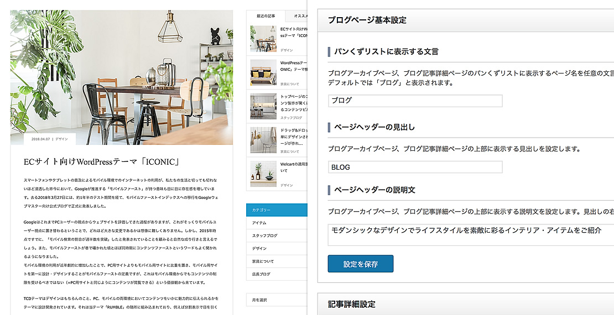Select the スタッフブログ category in category list
The height and width of the screenshot is (315, 614).
click(x=277, y=235)
